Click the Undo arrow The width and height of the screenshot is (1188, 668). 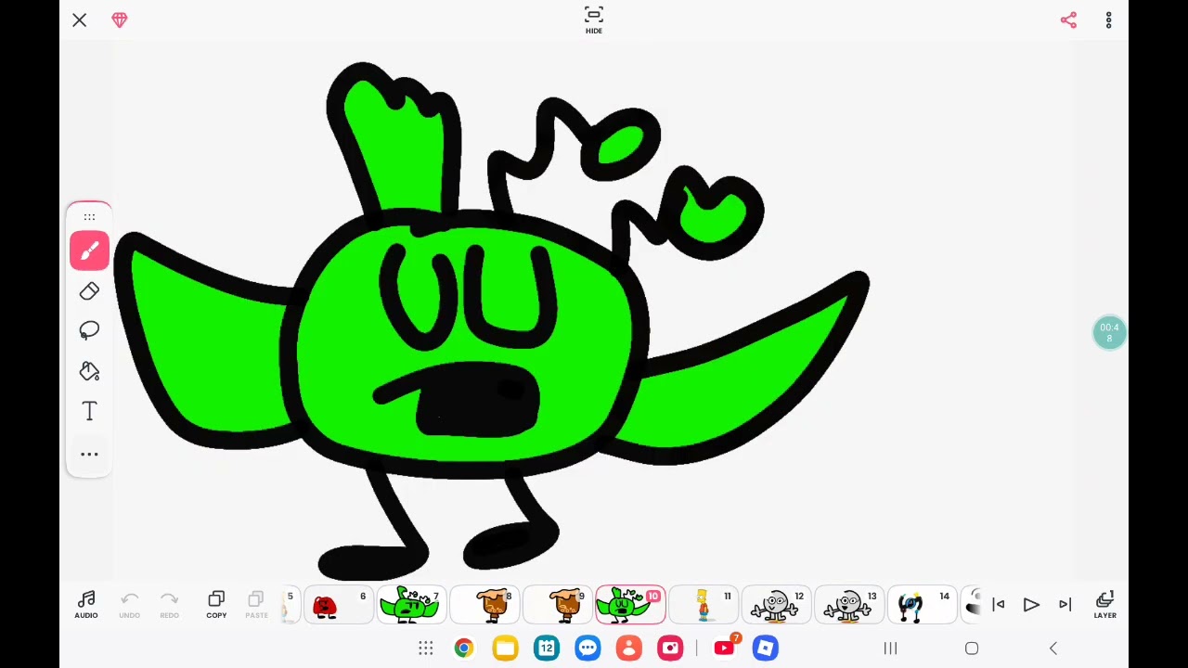[129, 605]
